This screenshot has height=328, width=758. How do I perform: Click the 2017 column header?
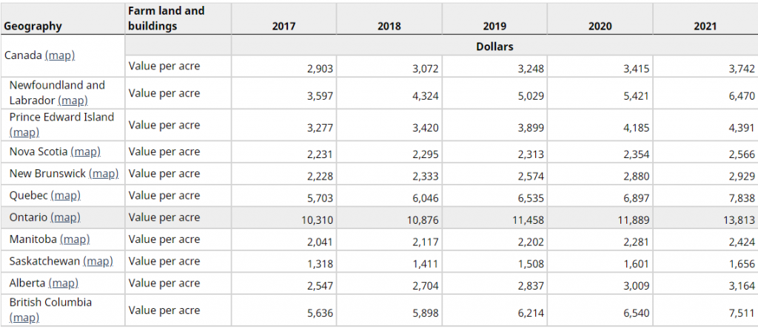click(284, 27)
